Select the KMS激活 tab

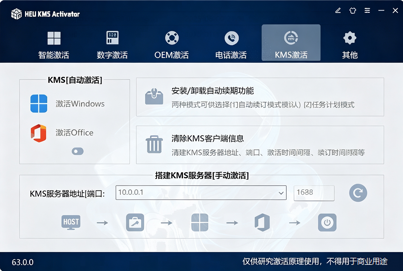click(x=291, y=43)
